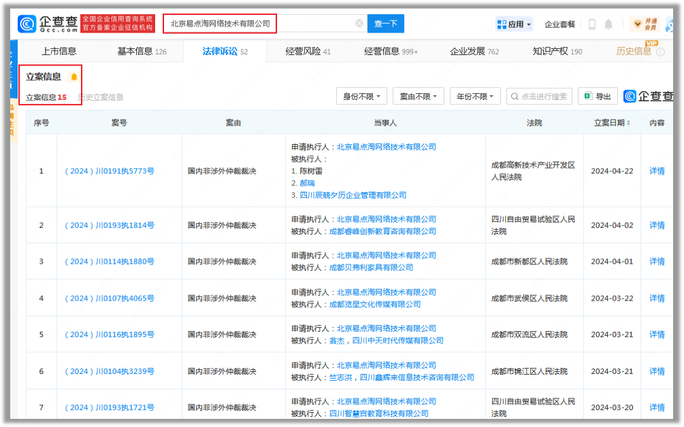Sort the table by 立案日期 arrows
The image size is (684, 427).
pos(629,123)
